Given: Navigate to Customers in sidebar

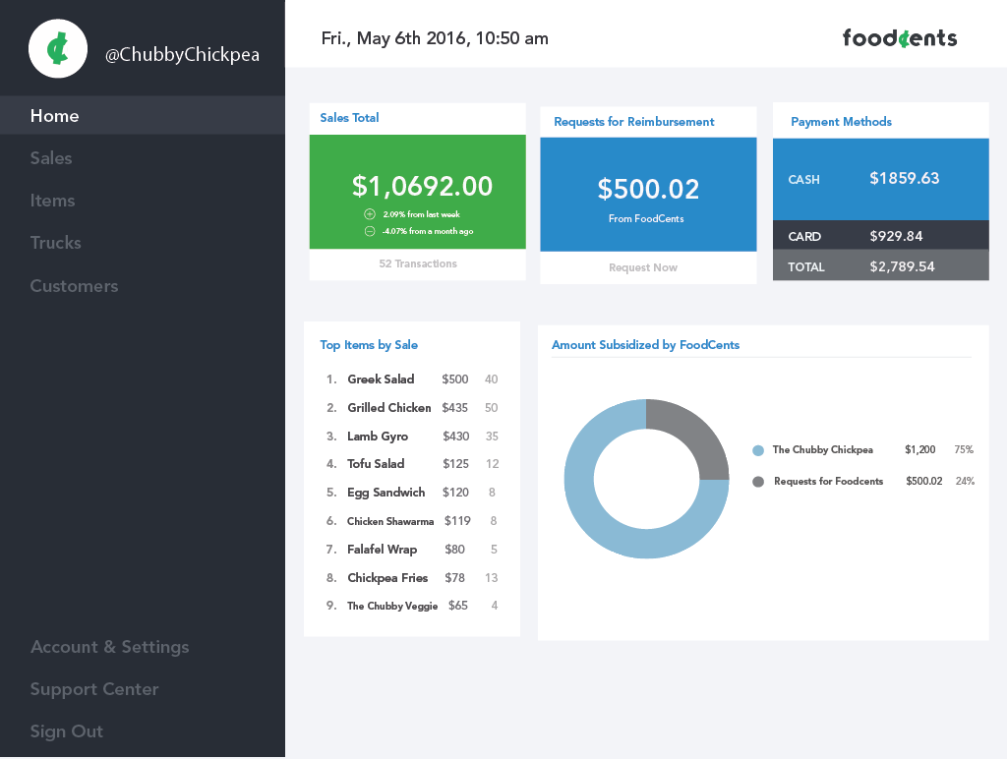Looking at the screenshot, I should [74, 286].
